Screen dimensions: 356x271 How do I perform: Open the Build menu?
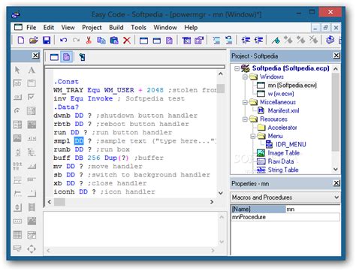pyautogui.click(x=116, y=28)
